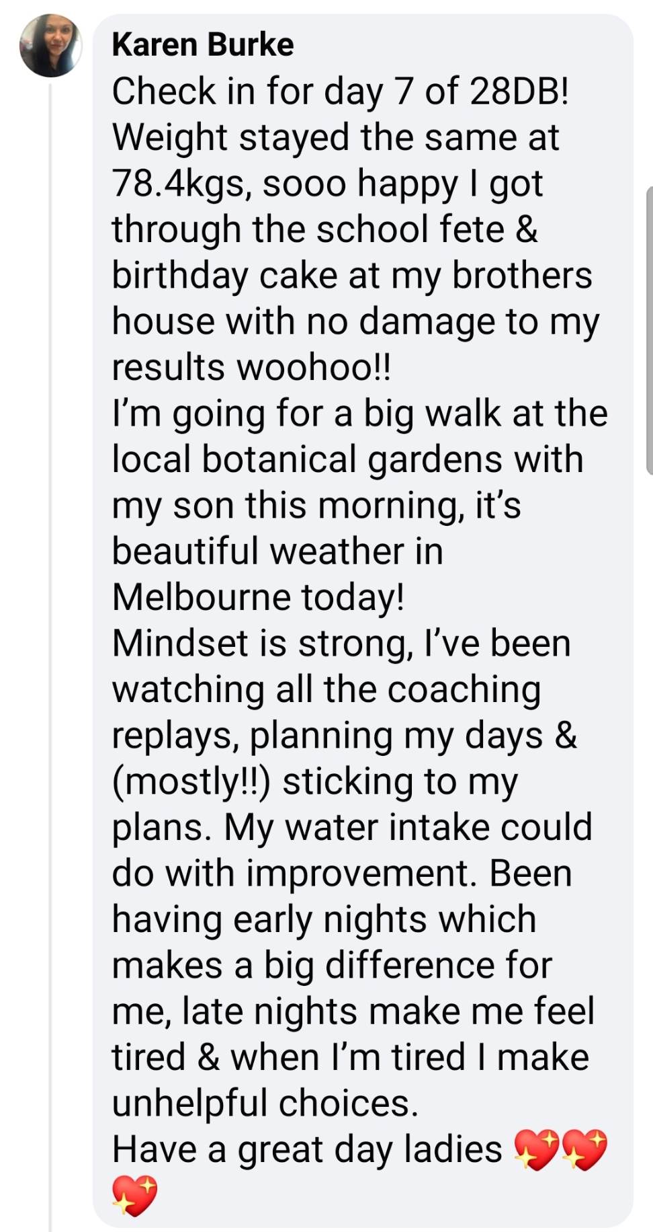Screen dimensions: 653x1232
Task: Click the first sparkling heart emoji
Action: pos(536,1149)
